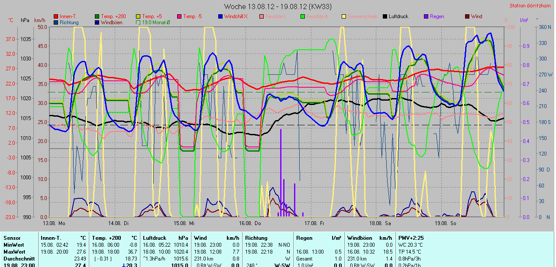This screenshot has width=556, height=267.
Task: Click the yellow-green Temp. +5 legend square
Action: [139, 16]
